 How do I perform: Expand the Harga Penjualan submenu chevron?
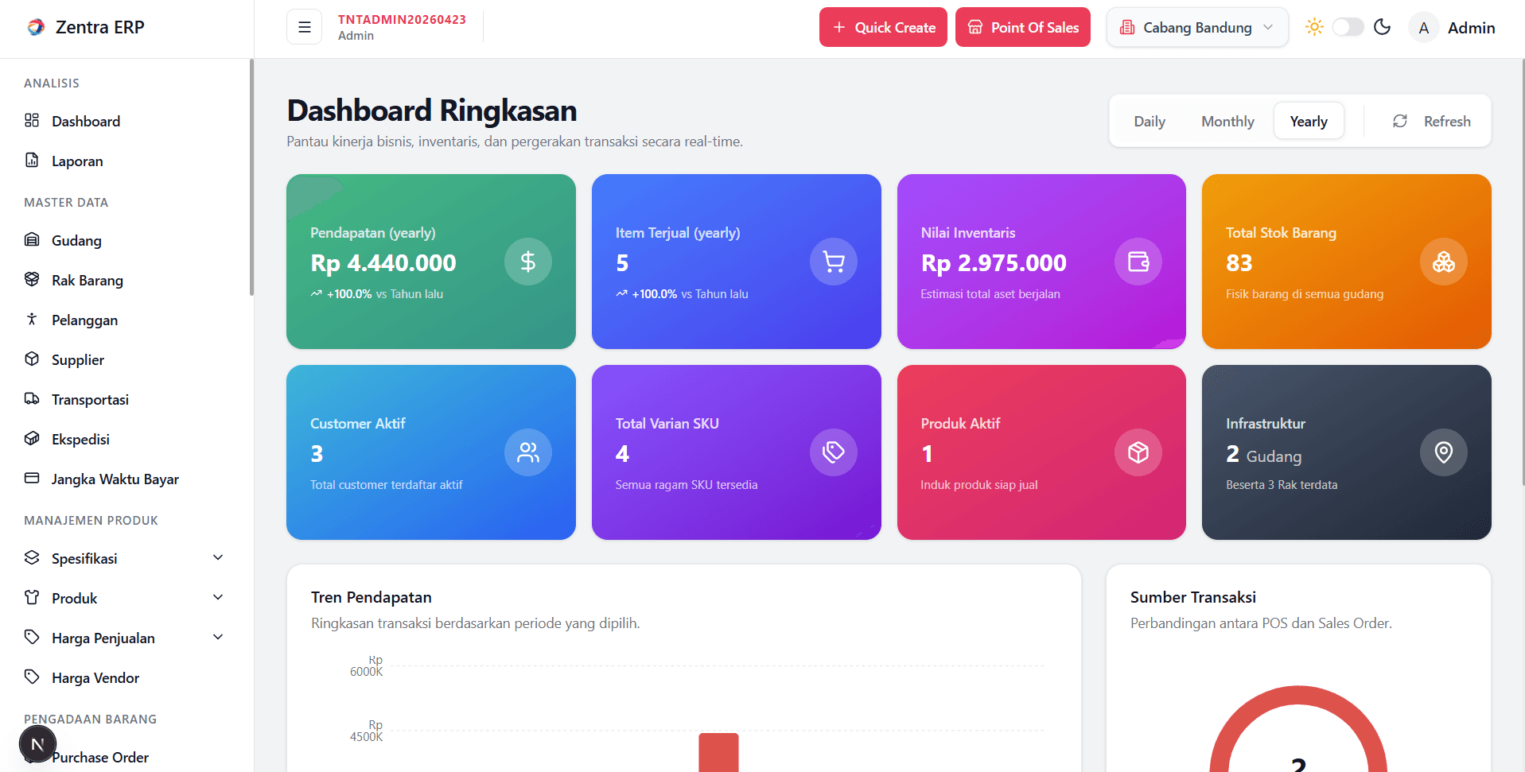pyautogui.click(x=218, y=637)
